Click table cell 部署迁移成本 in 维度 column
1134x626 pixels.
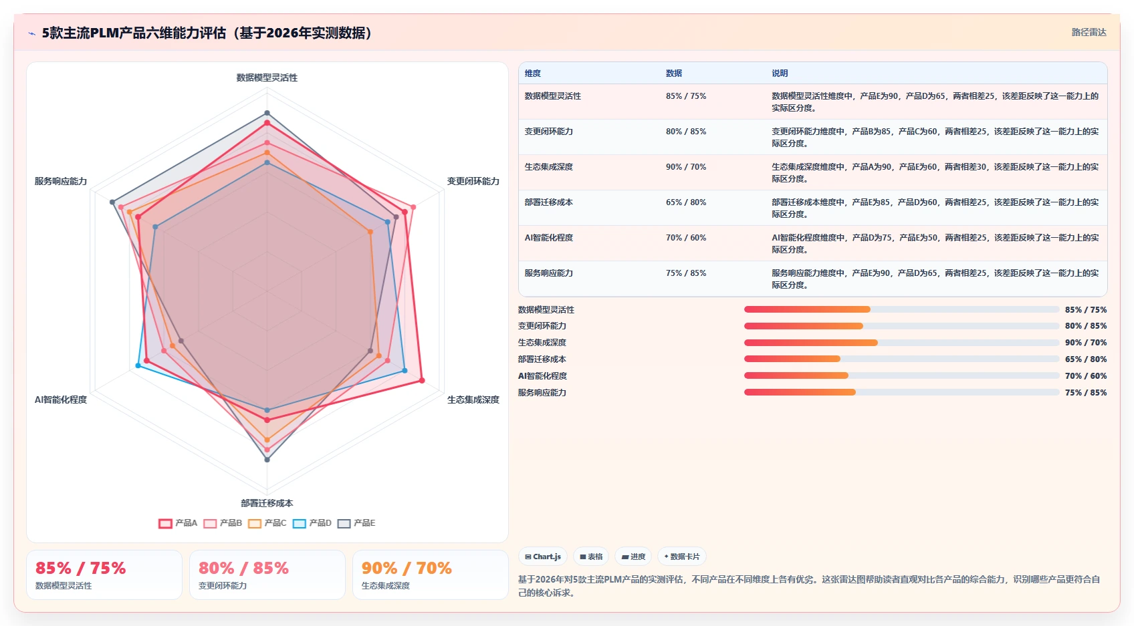[x=549, y=202]
